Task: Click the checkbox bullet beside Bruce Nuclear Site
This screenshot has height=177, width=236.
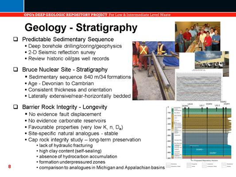Action: pyautogui.click(x=15, y=70)
